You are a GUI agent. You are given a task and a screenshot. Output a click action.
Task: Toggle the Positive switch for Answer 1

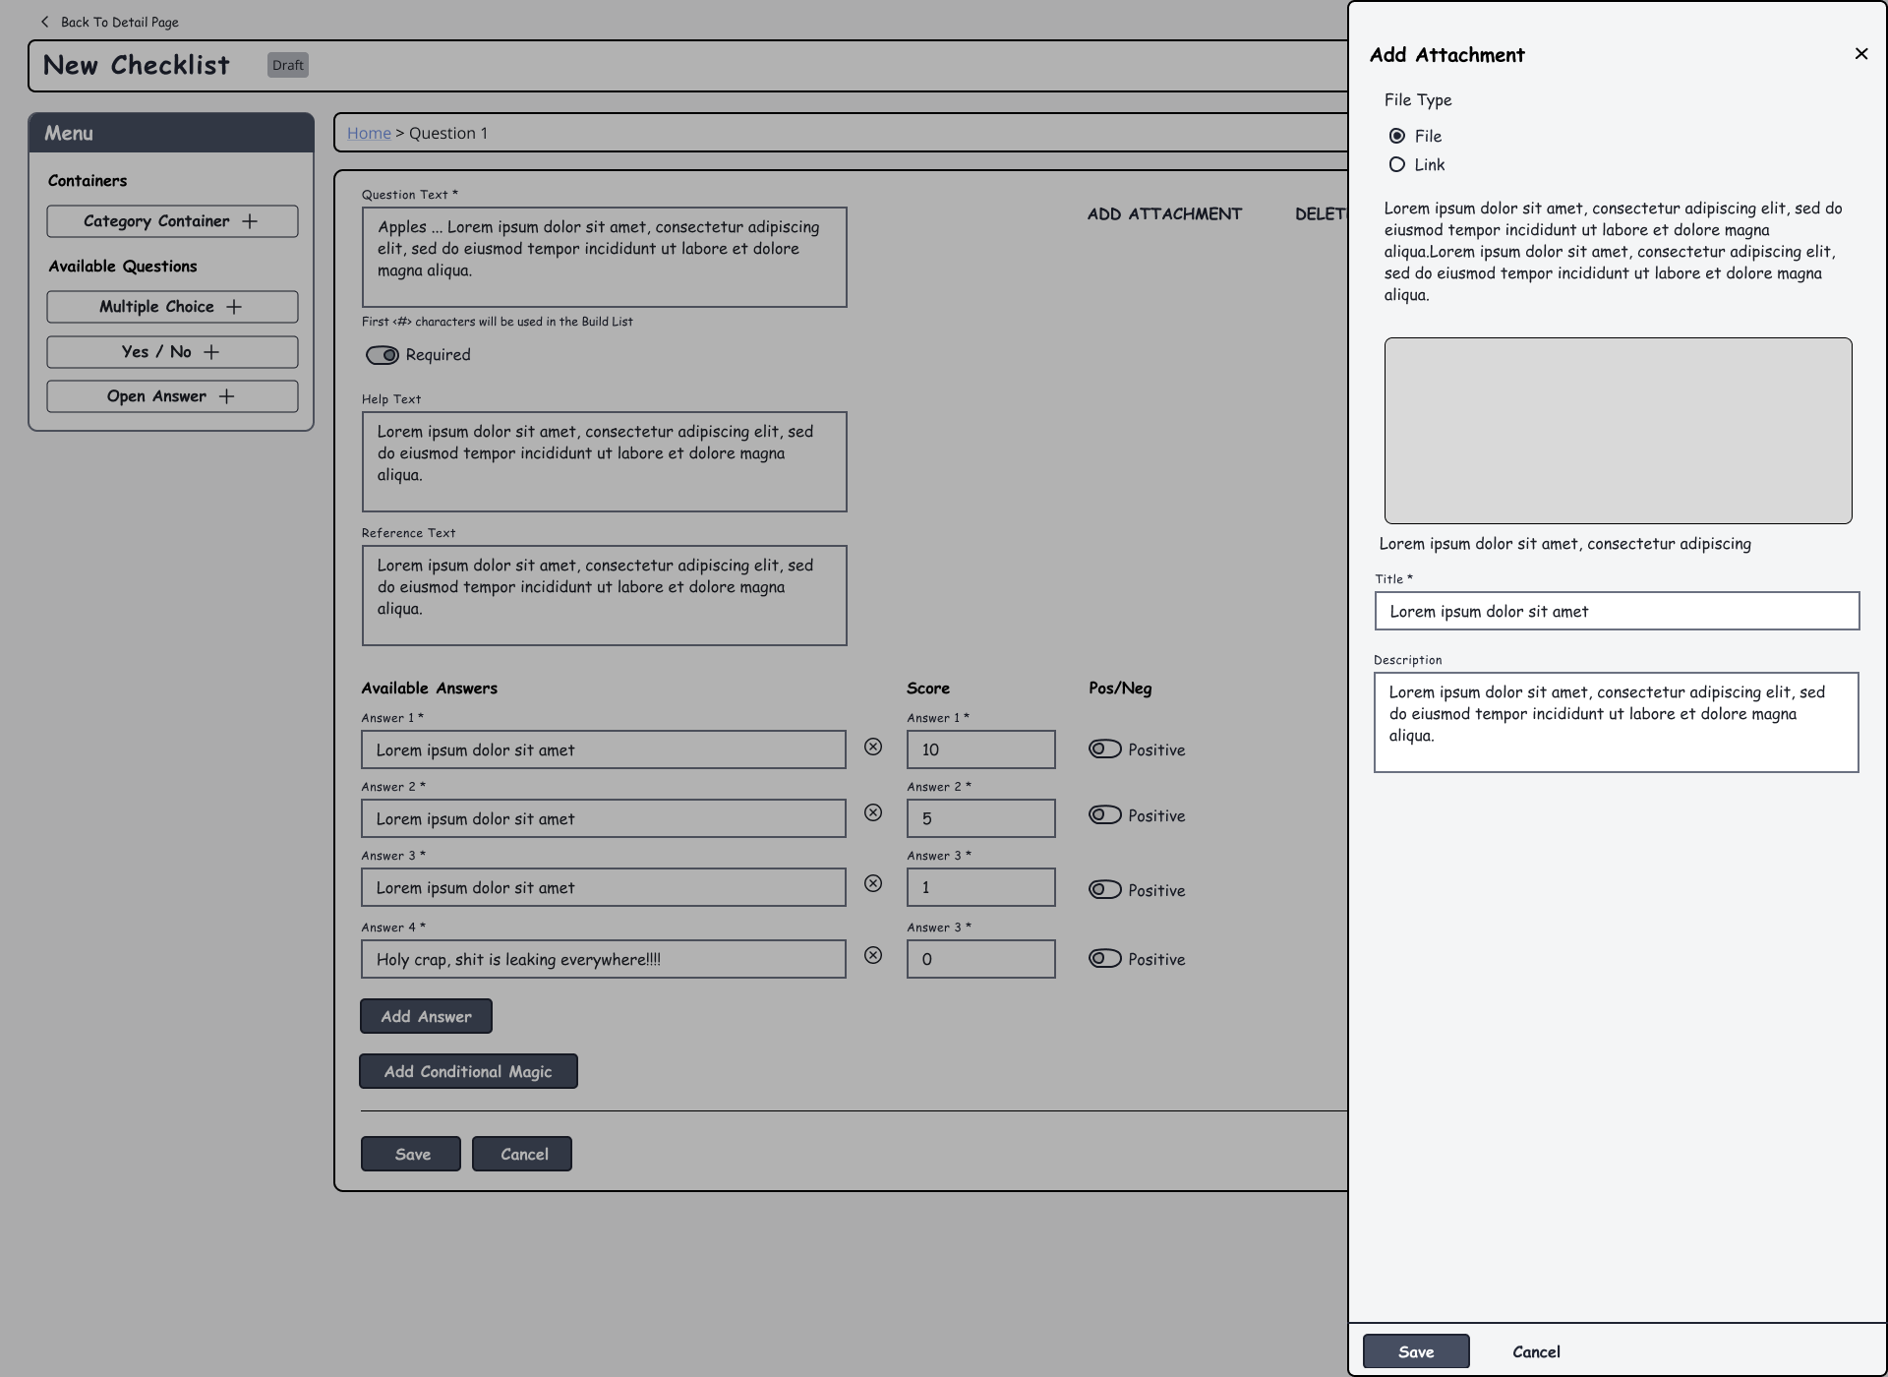coord(1105,748)
